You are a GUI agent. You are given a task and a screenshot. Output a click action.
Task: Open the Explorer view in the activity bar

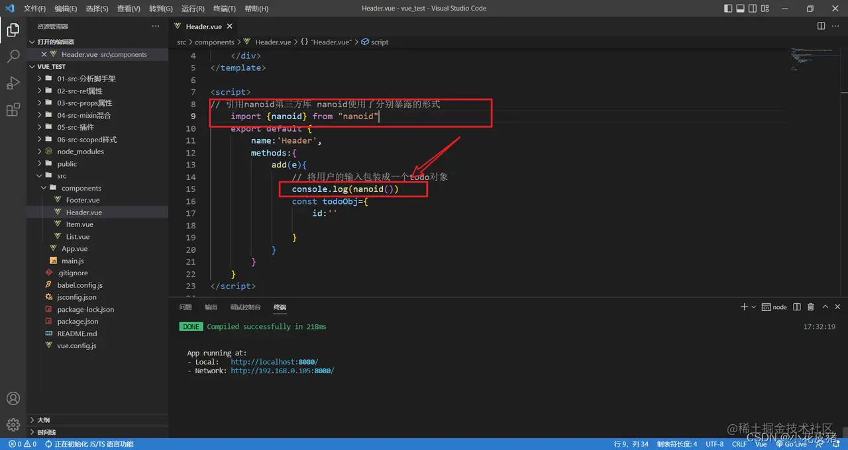[13, 30]
